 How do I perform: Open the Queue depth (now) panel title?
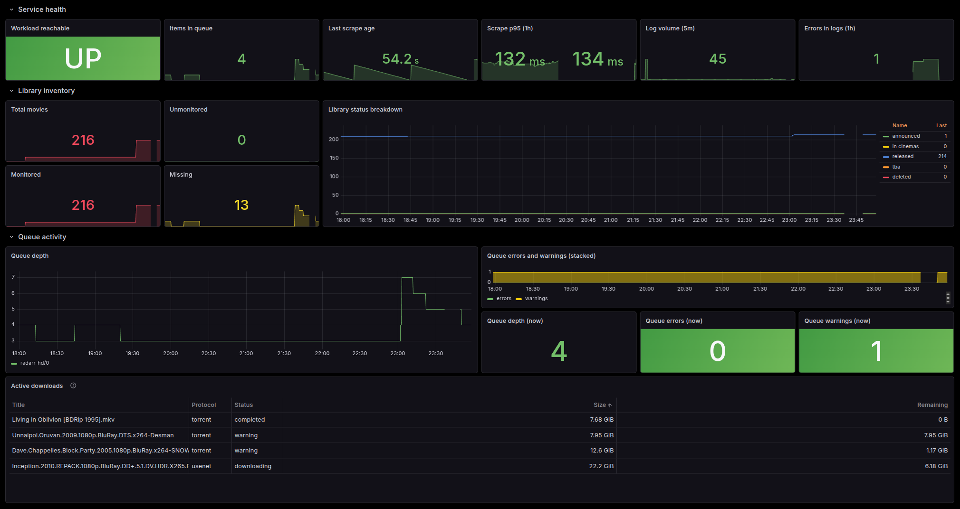(x=515, y=321)
